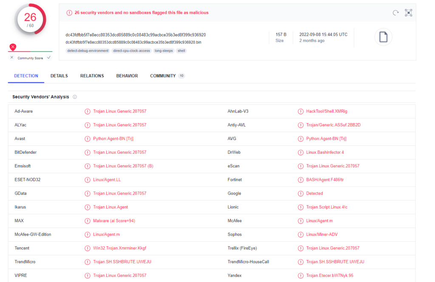The image size is (435, 282).
Task: Click the alert icon in the ESET-NOD32 row
Action: pyautogui.click(x=88, y=180)
